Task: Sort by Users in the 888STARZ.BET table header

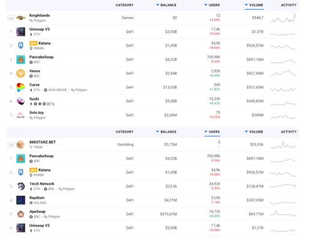Action: 212,132
